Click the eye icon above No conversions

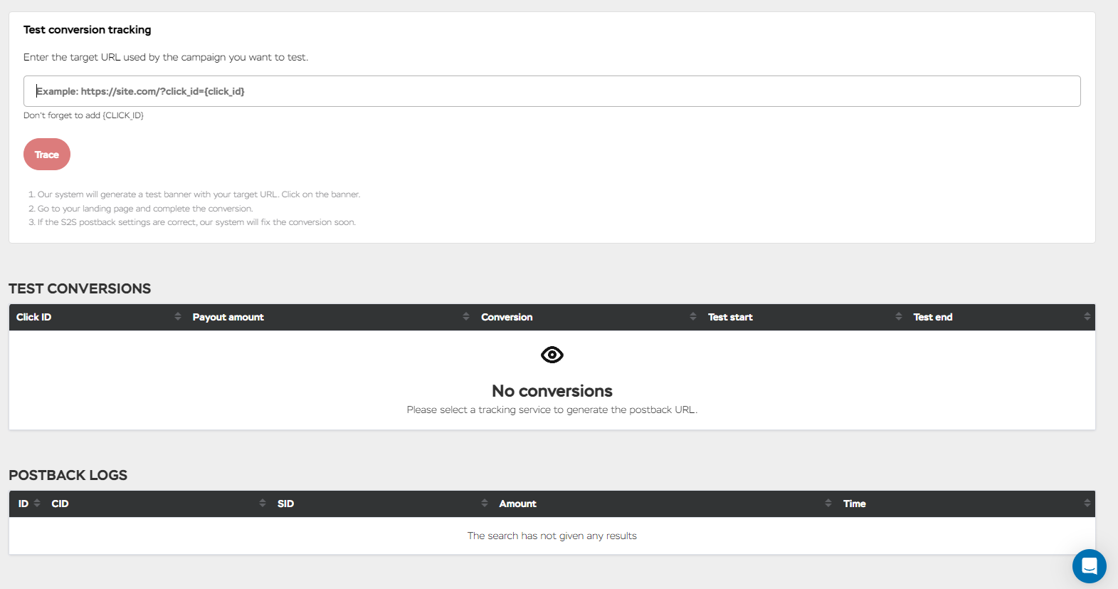click(552, 355)
